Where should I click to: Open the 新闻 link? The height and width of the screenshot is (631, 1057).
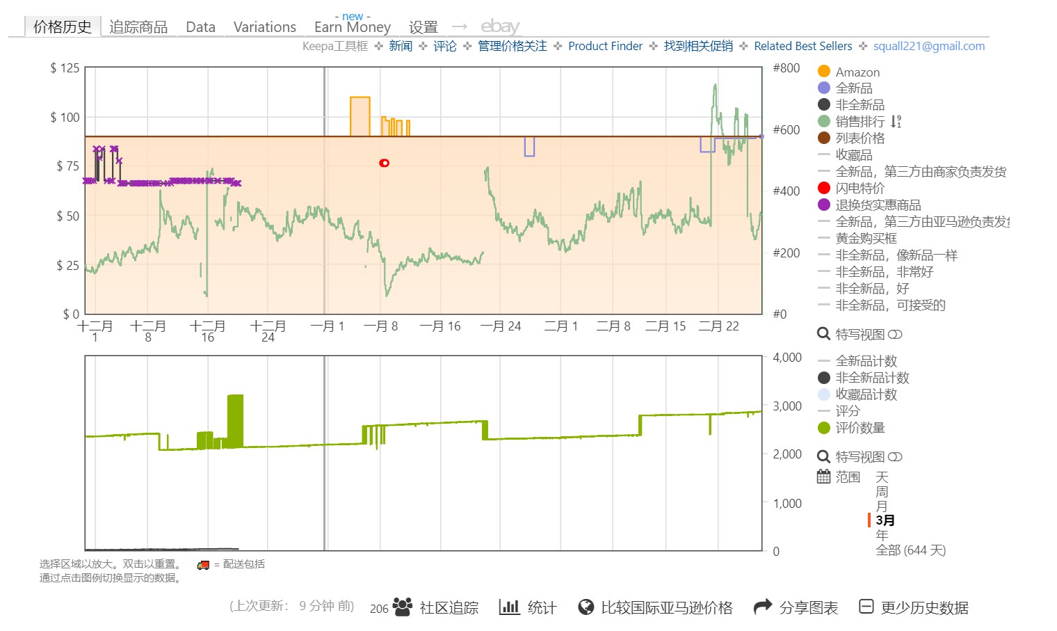[401, 46]
